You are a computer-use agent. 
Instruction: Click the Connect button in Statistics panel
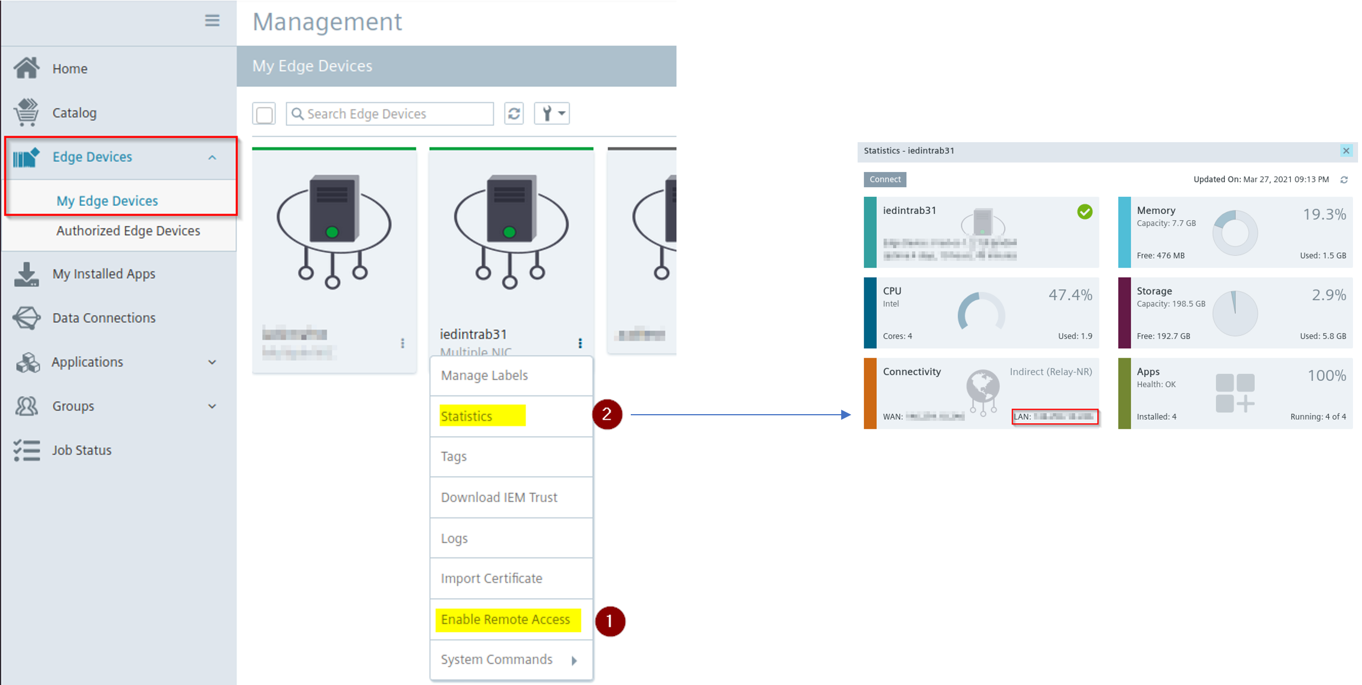click(885, 179)
